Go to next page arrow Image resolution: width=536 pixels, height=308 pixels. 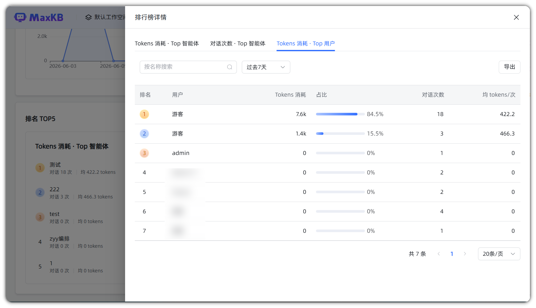click(465, 254)
